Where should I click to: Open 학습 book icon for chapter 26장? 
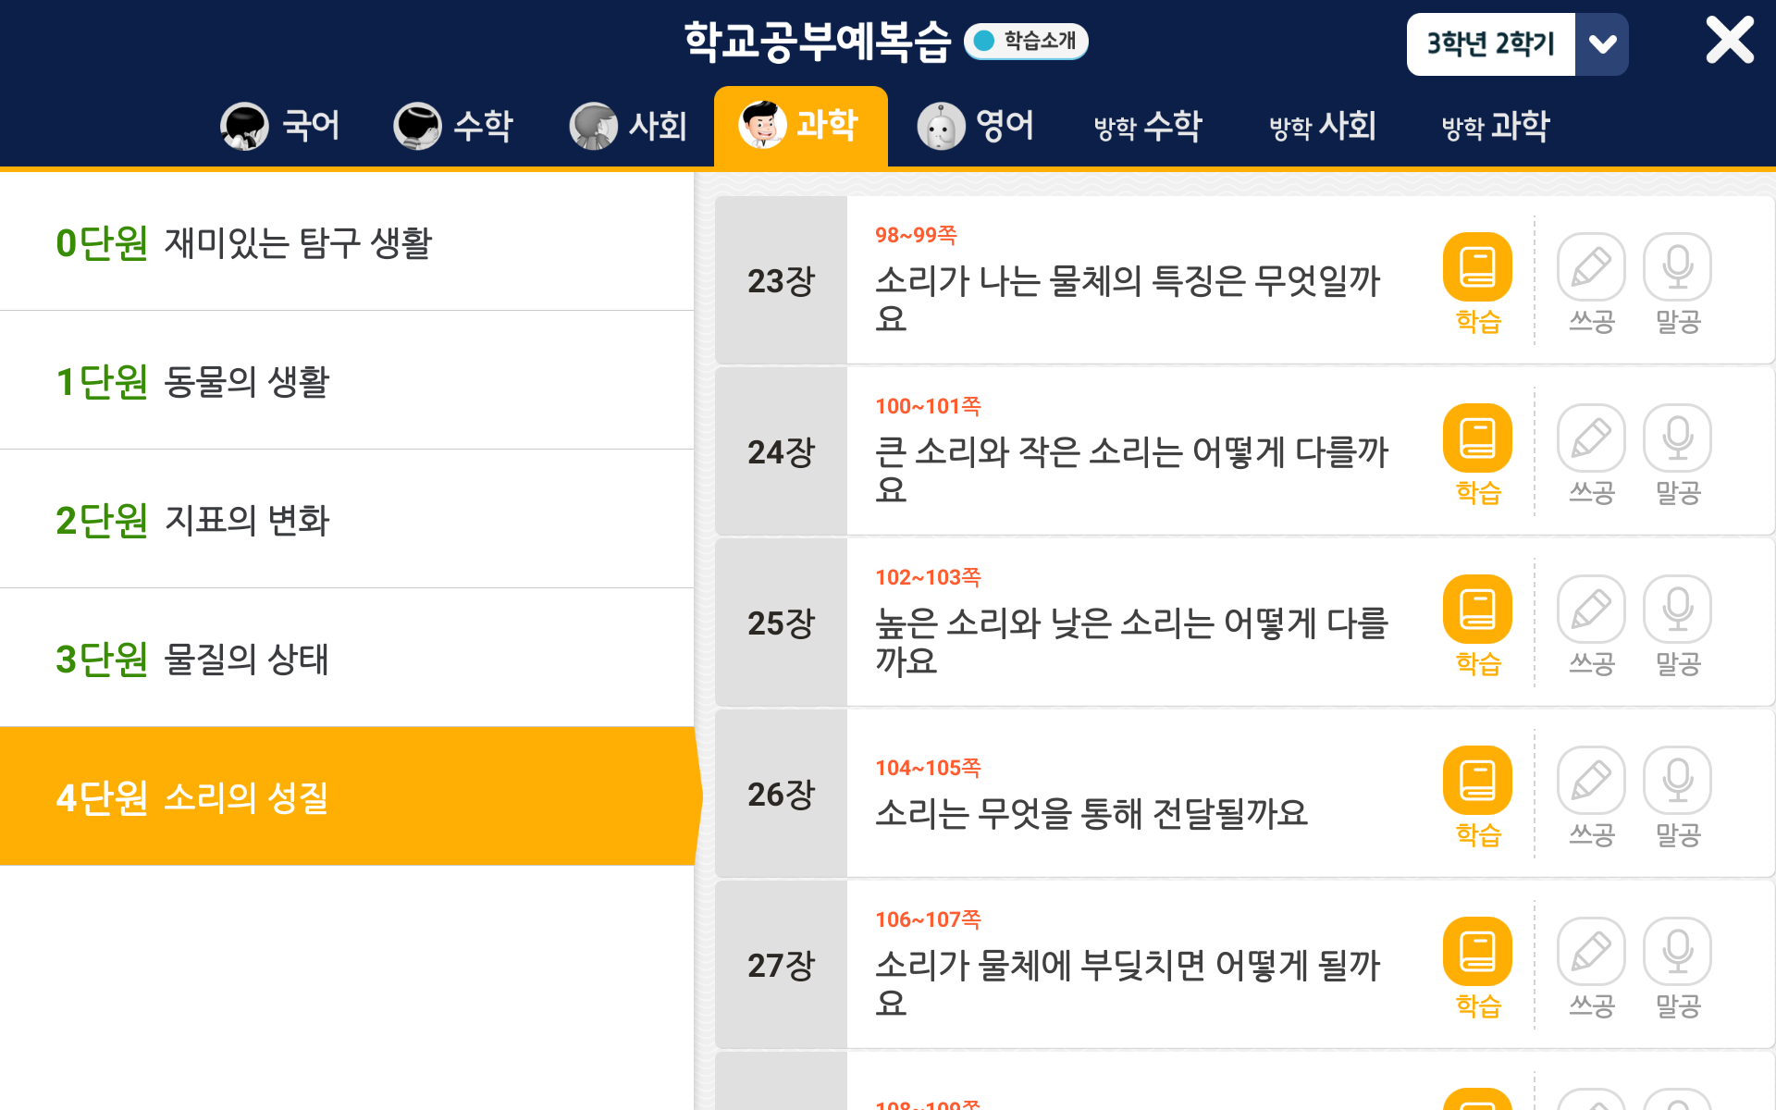tap(1477, 782)
